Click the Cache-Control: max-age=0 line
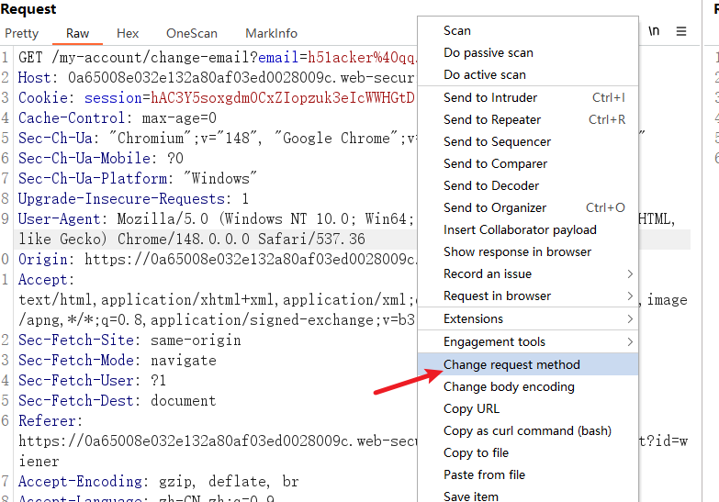The width and height of the screenshot is (719, 502). tap(118, 117)
